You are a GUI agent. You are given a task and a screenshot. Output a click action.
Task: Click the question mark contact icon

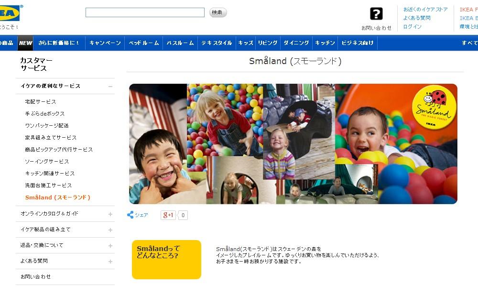pyautogui.click(x=376, y=14)
